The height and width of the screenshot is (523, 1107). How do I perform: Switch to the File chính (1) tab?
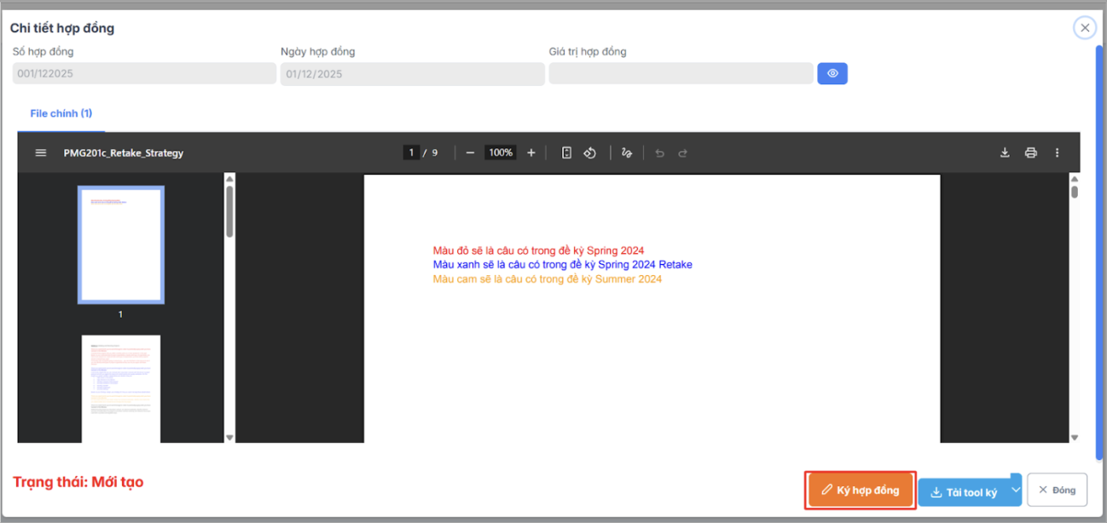point(60,112)
